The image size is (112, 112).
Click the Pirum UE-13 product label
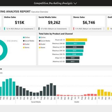tap(60, 40)
